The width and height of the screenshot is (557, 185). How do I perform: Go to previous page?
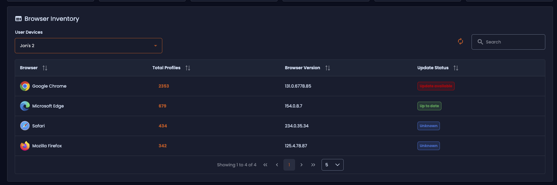277,165
